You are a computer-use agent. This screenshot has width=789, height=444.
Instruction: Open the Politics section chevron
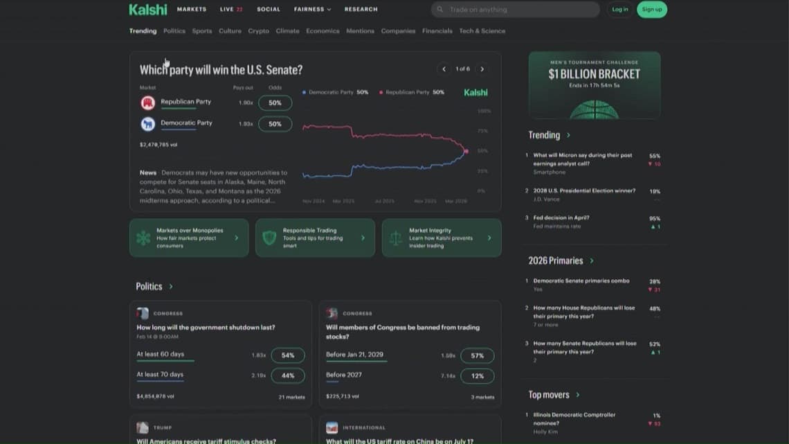(x=171, y=287)
